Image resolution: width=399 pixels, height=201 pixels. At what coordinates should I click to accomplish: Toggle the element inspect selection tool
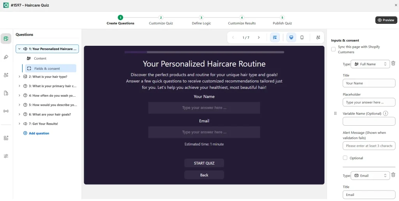coord(275,38)
